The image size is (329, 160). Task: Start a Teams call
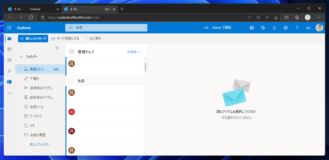pyautogui.click(x=218, y=28)
